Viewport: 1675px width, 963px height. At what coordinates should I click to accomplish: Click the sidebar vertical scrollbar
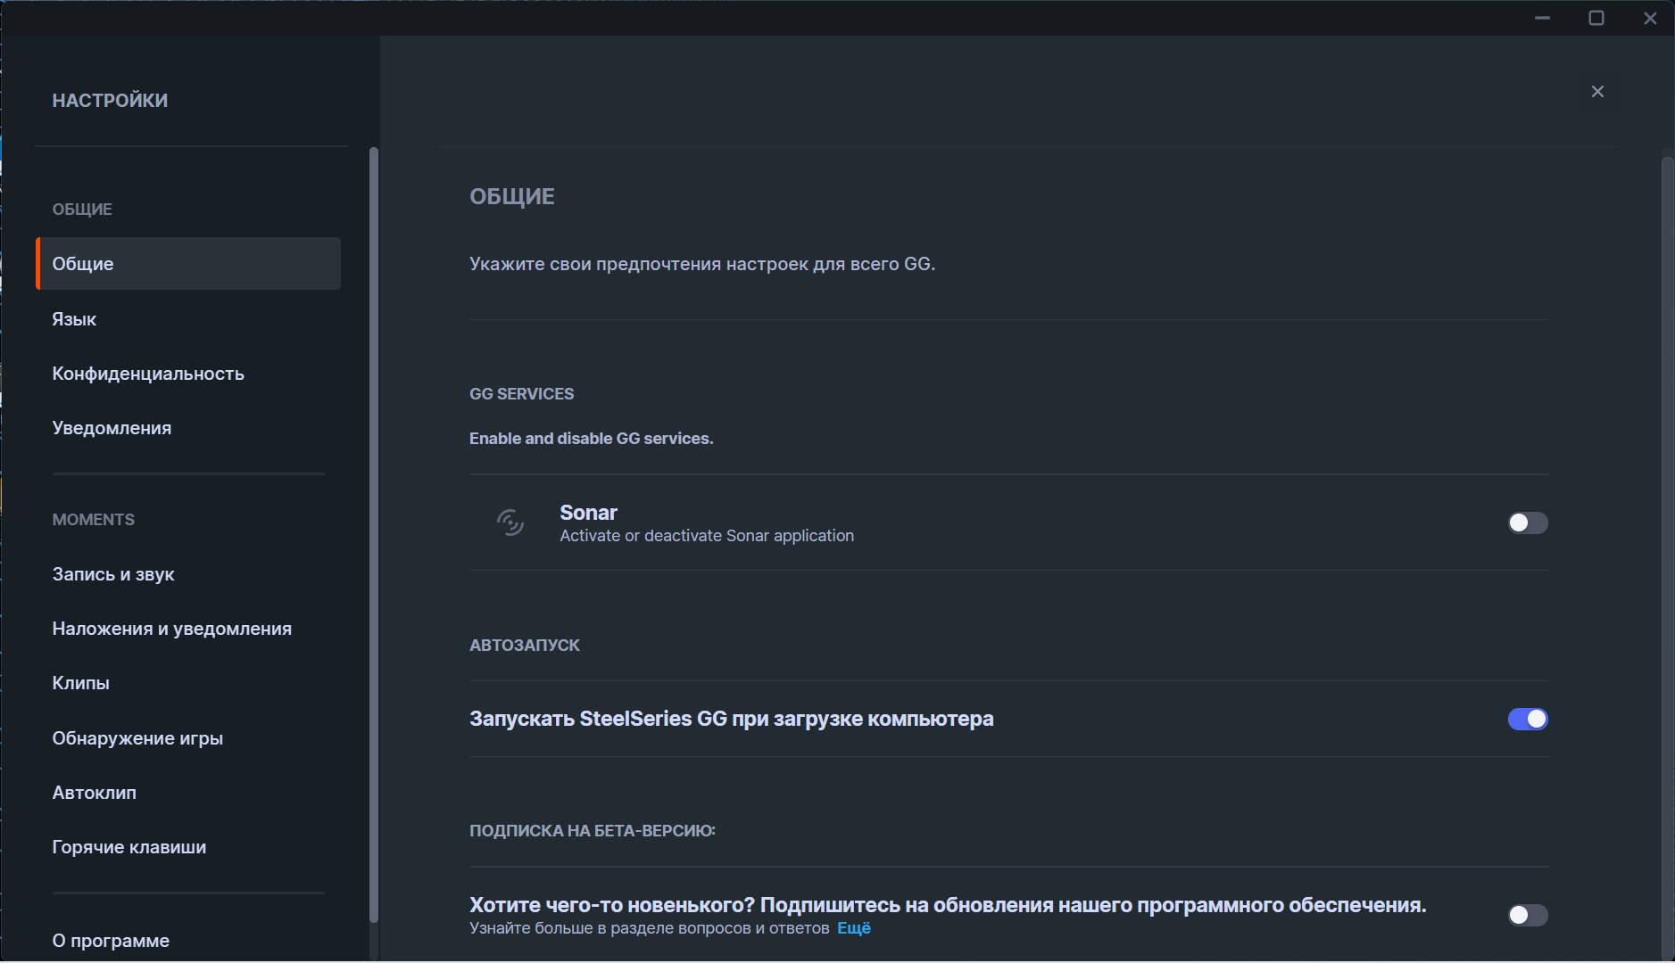pos(373,535)
